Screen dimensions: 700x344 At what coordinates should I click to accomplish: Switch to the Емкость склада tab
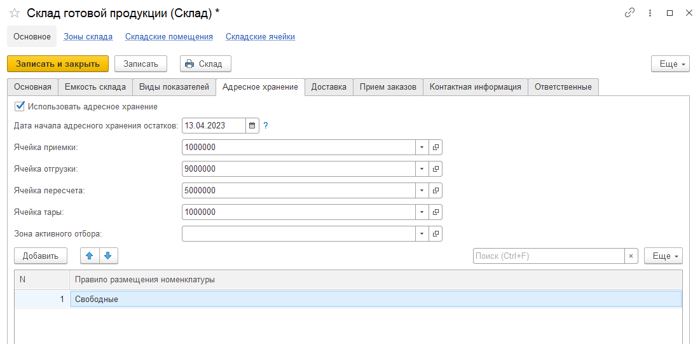95,87
